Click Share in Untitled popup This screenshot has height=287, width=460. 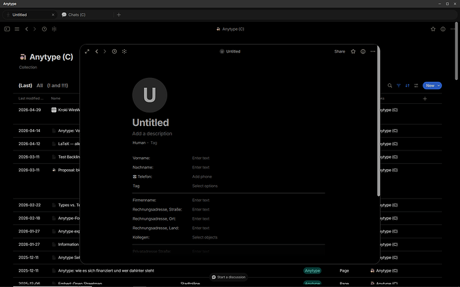[x=339, y=51]
